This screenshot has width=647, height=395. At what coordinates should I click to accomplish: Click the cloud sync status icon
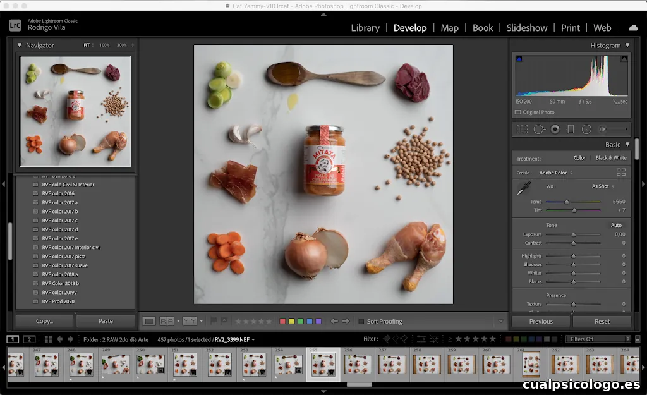pos(632,28)
